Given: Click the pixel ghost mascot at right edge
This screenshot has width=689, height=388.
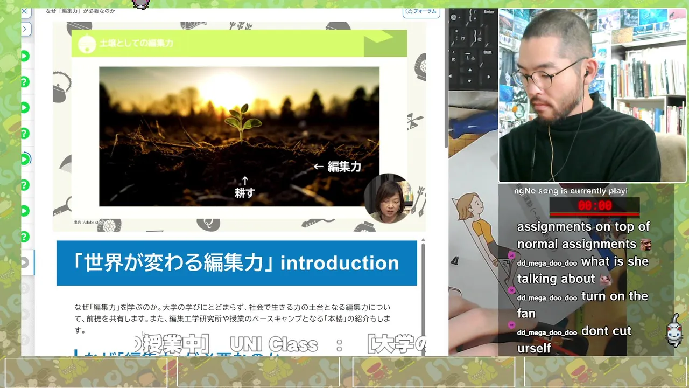Looking at the screenshot, I should 674,332.
